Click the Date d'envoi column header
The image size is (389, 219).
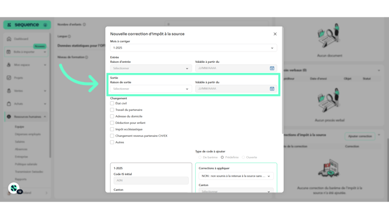point(318,79)
